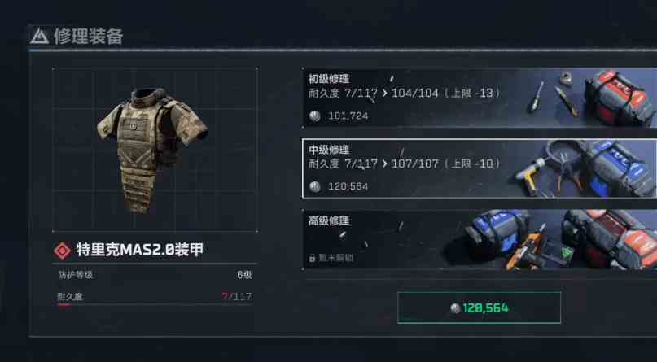This screenshot has width=657, height=362.
Task: Click the coin icon beside 120,564 in 中级修理
Action: (315, 186)
